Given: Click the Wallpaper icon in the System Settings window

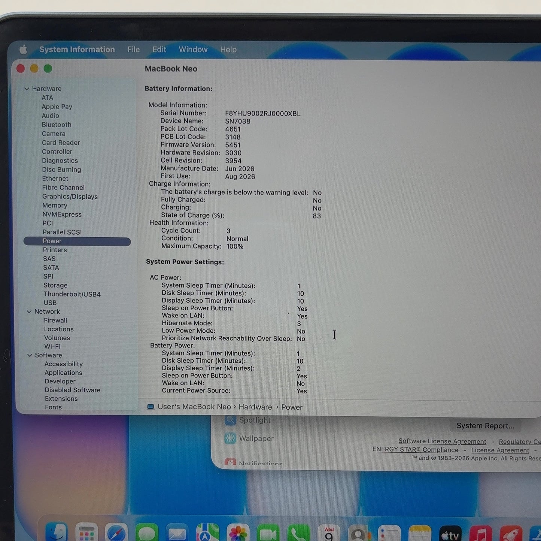Looking at the screenshot, I should [230, 438].
